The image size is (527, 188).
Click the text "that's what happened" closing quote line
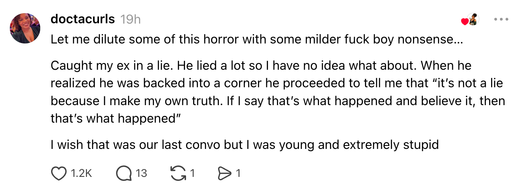click(114, 118)
